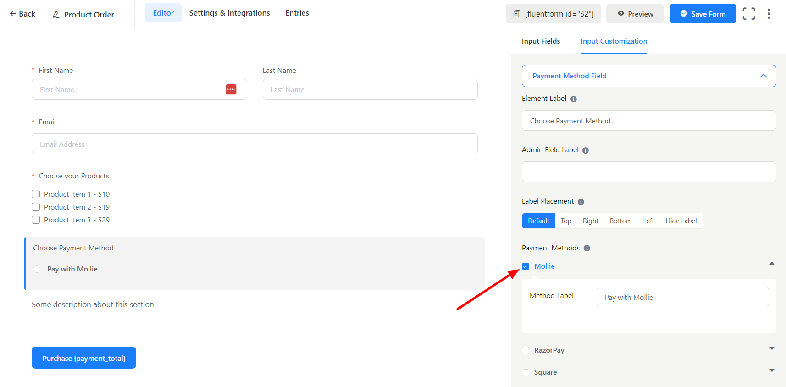Open the three-dot more options menu
Viewport: 786px width, 387px height.
pyautogui.click(x=769, y=14)
